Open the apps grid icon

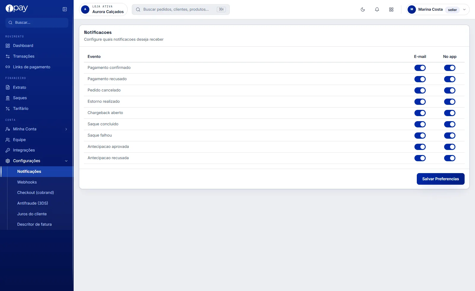tap(391, 10)
